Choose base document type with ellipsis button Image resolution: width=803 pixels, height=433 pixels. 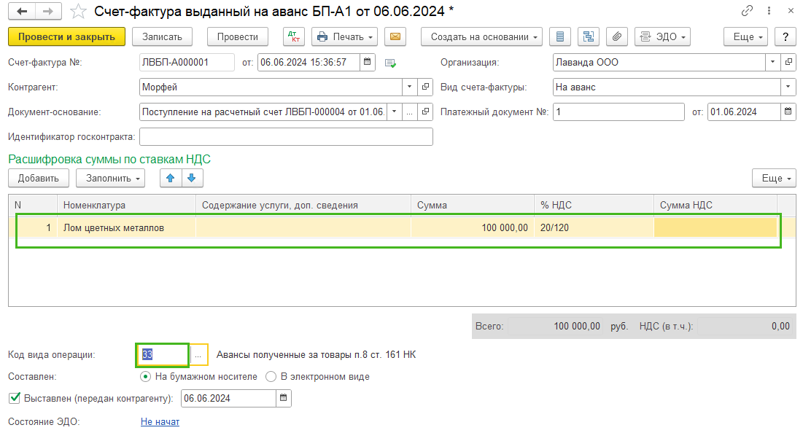coord(409,112)
